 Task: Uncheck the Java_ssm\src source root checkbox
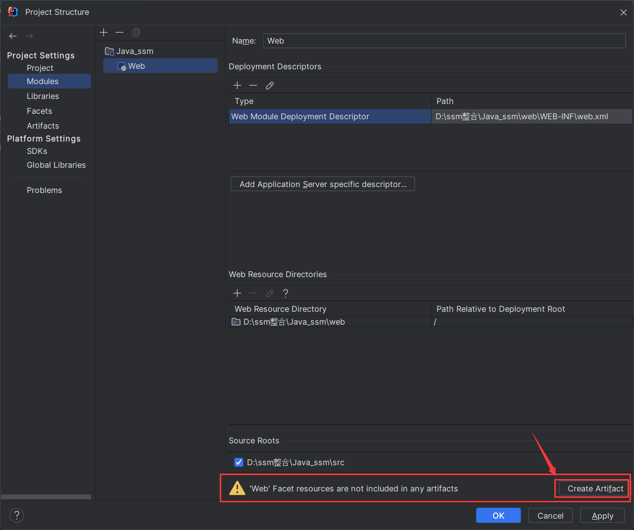(239, 462)
